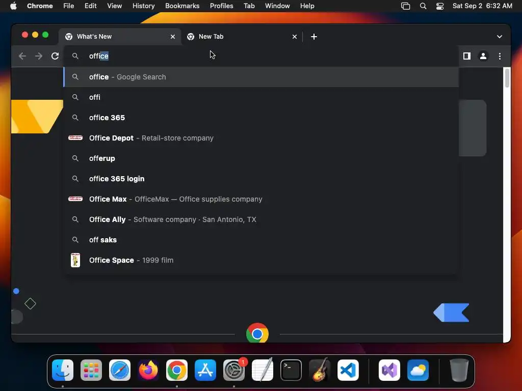Open System Settings from the Dock
Screen dimensions: 522x391
[x=234, y=370]
